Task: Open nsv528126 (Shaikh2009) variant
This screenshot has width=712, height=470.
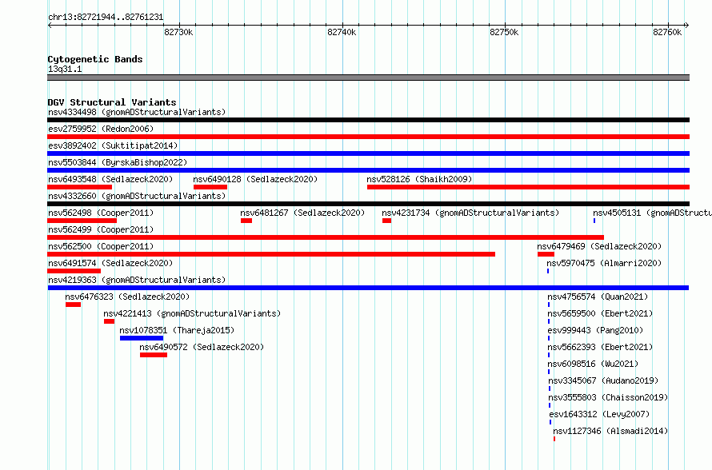Action: 419,179
